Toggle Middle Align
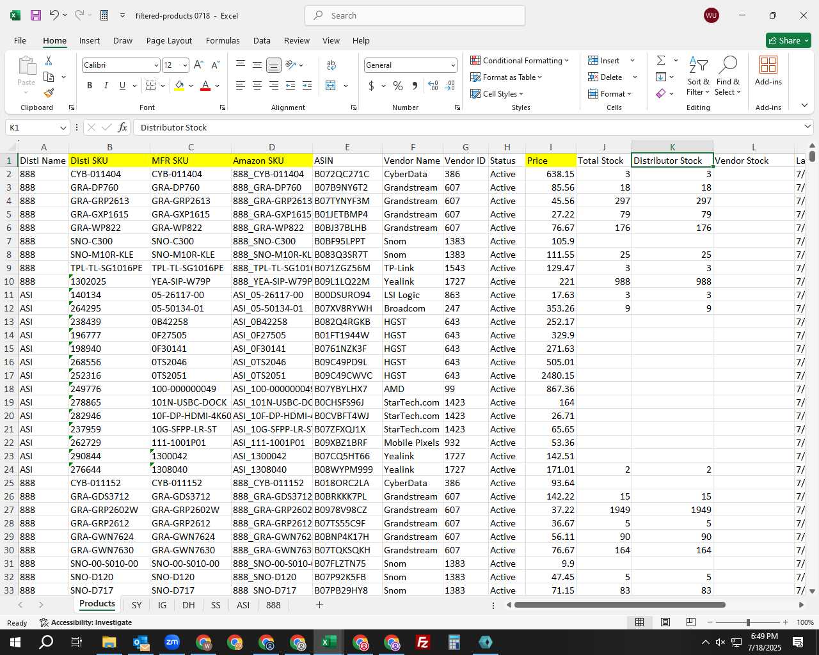Screen dimensions: 819x655 pyautogui.click(x=257, y=65)
